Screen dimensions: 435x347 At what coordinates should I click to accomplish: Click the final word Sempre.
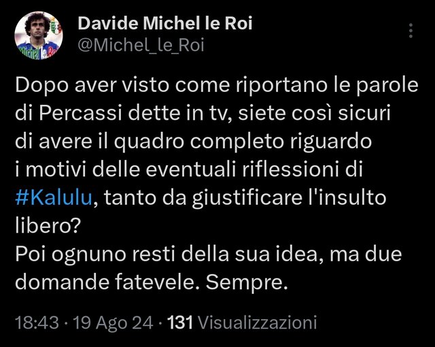247,282
